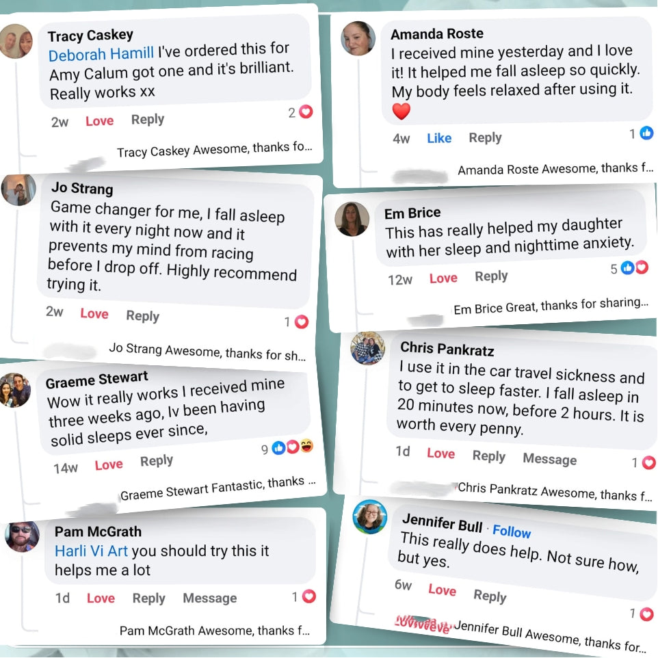Message Chris Pankratz from his comment

pos(549,459)
